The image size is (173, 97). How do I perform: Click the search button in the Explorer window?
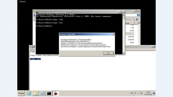138,15
